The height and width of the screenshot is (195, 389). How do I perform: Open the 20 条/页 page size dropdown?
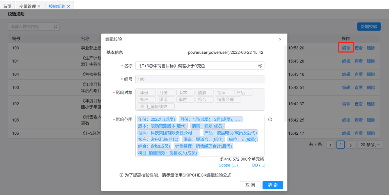click(x=370, y=145)
